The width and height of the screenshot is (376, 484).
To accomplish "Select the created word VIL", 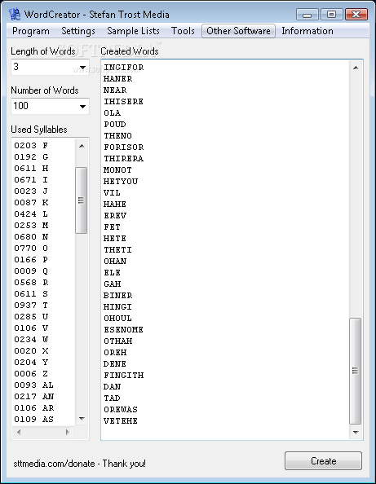I will (x=112, y=193).
